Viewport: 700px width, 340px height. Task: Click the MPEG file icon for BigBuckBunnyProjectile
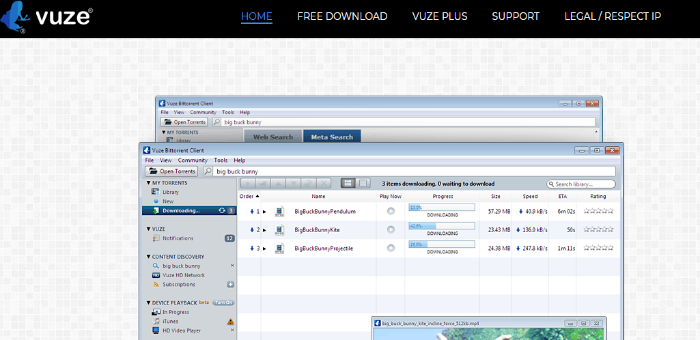pos(279,249)
